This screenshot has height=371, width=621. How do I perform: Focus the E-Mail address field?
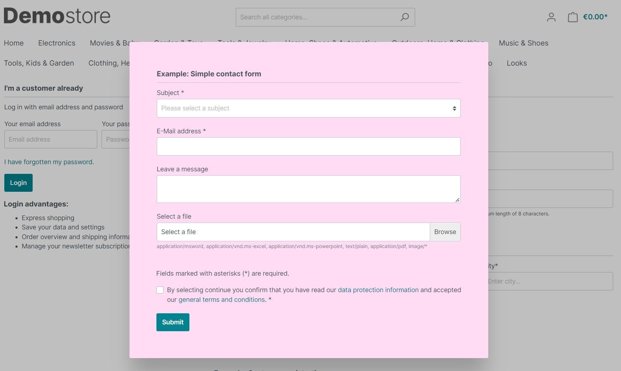(x=308, y=147)
